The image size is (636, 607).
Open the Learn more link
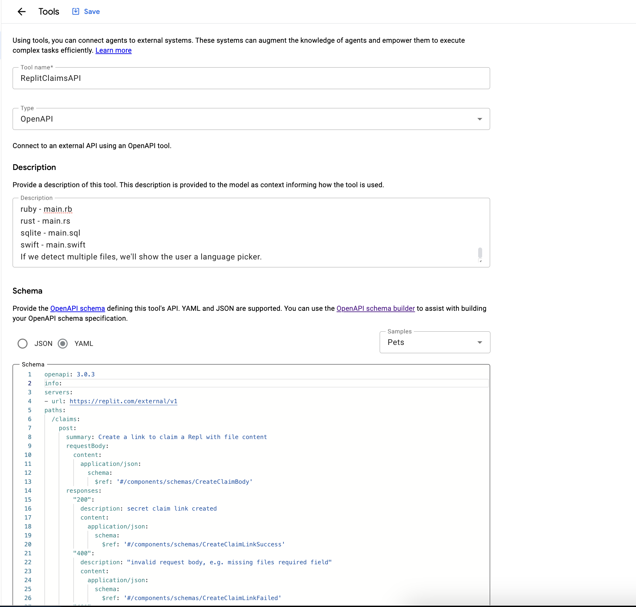coord(113,50)
